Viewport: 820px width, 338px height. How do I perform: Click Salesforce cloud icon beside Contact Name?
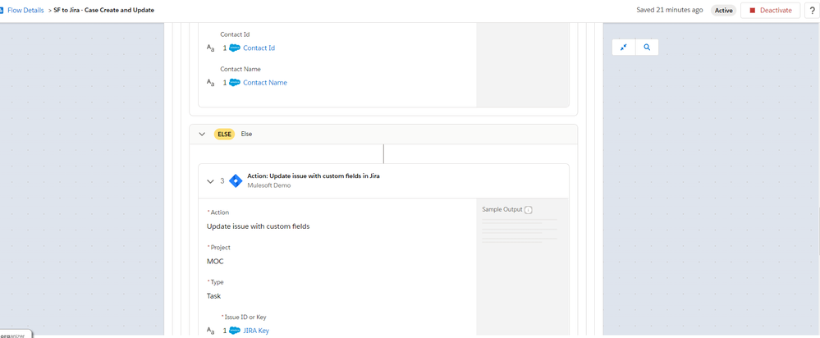235,83
